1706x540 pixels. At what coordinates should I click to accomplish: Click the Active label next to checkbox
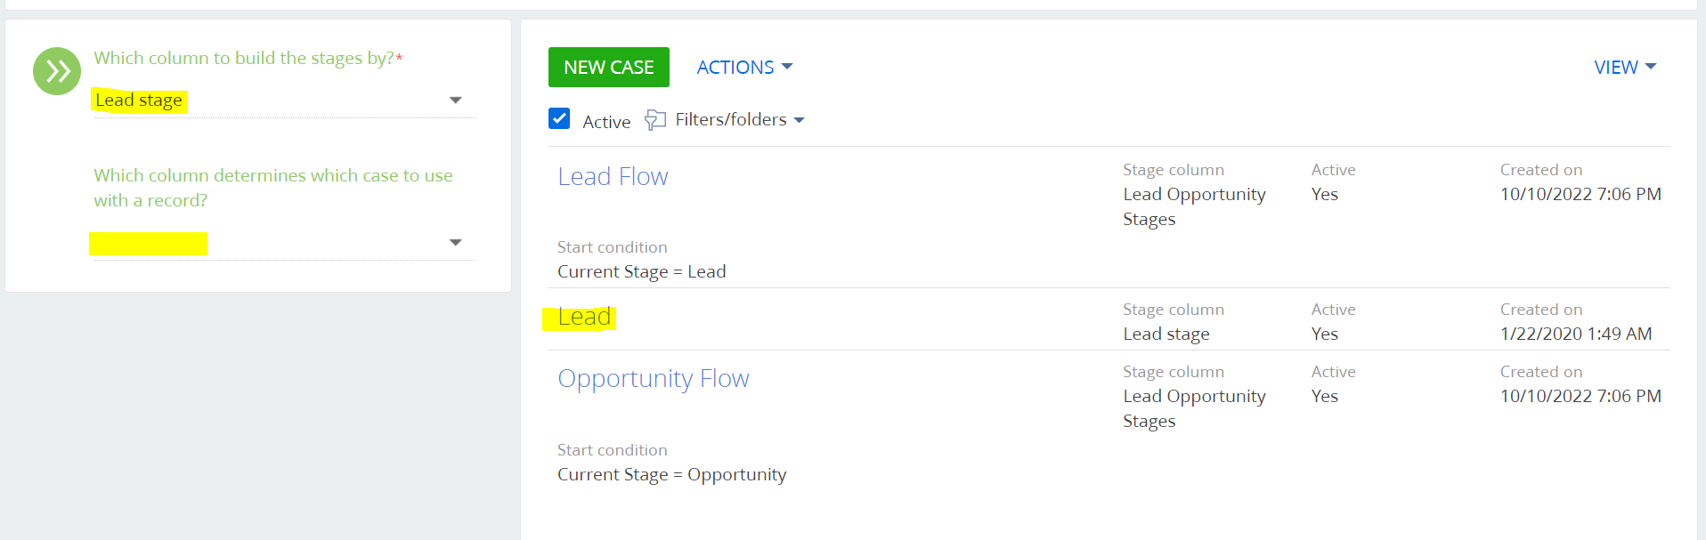pos(606,122)
